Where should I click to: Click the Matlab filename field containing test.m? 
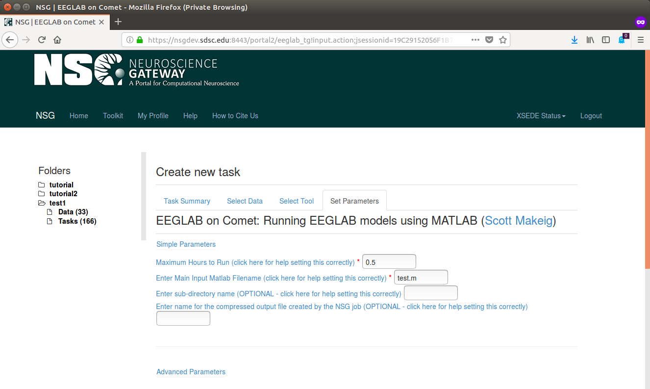(421, 278)
